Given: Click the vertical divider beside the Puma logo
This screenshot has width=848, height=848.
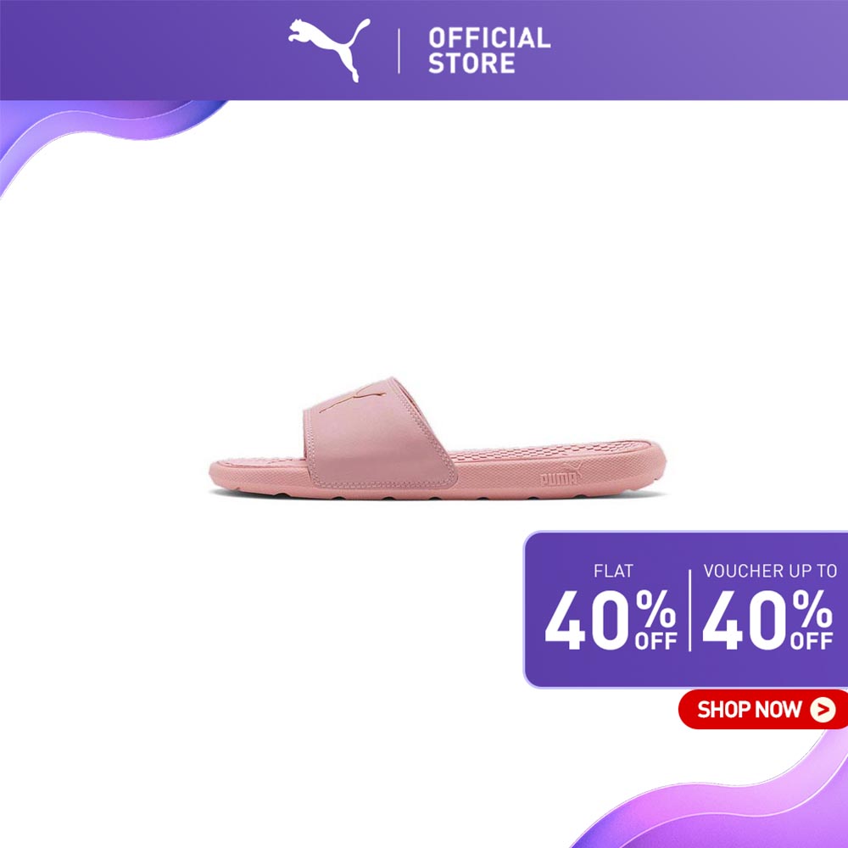Looking at the screenshot, I should coord(399,51).
